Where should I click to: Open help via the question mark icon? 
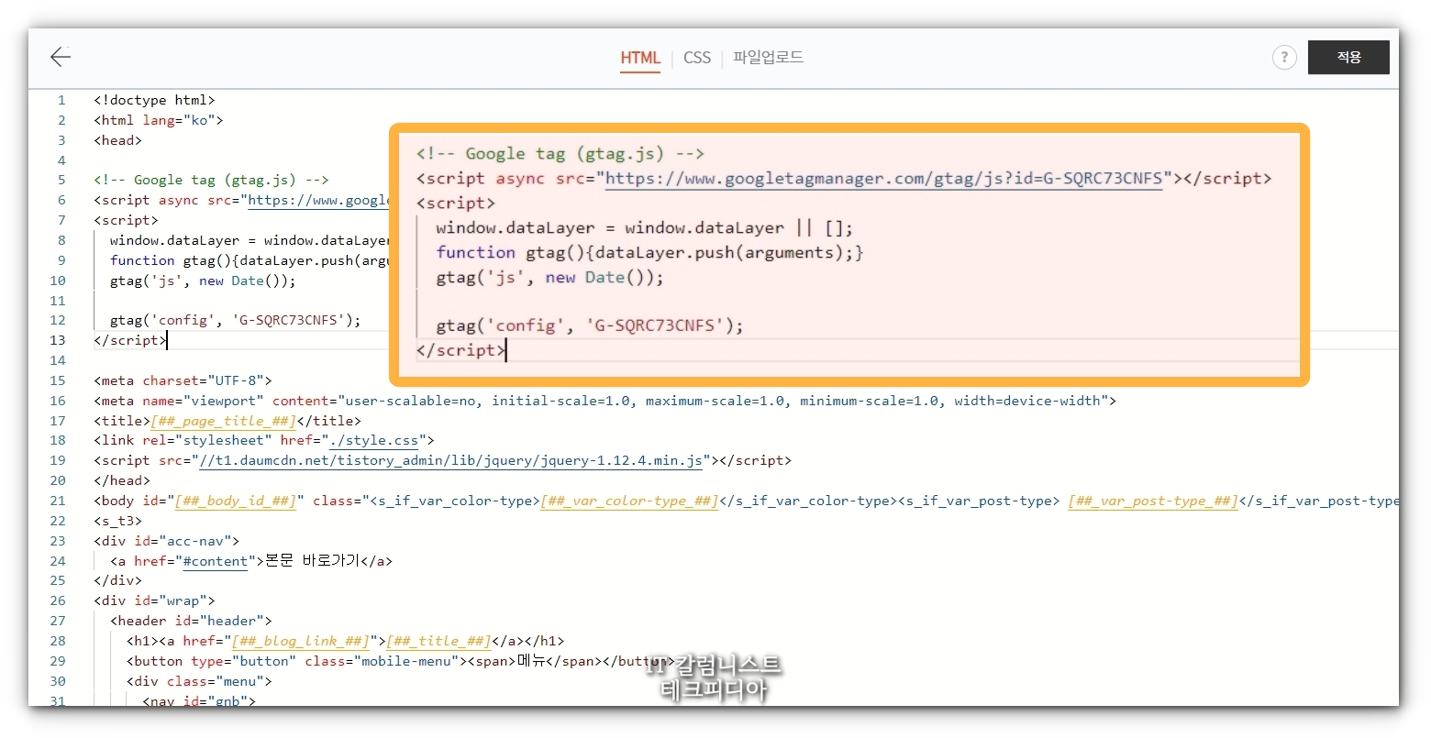pyautogui.click(x=1284, y=57)
